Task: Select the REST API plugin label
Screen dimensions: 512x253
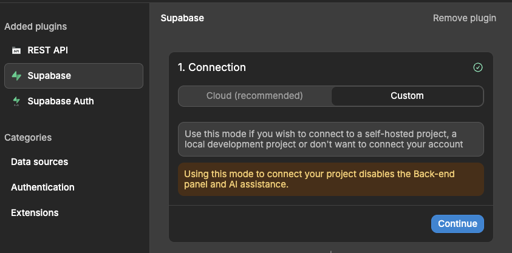Action: coord(47,50)
